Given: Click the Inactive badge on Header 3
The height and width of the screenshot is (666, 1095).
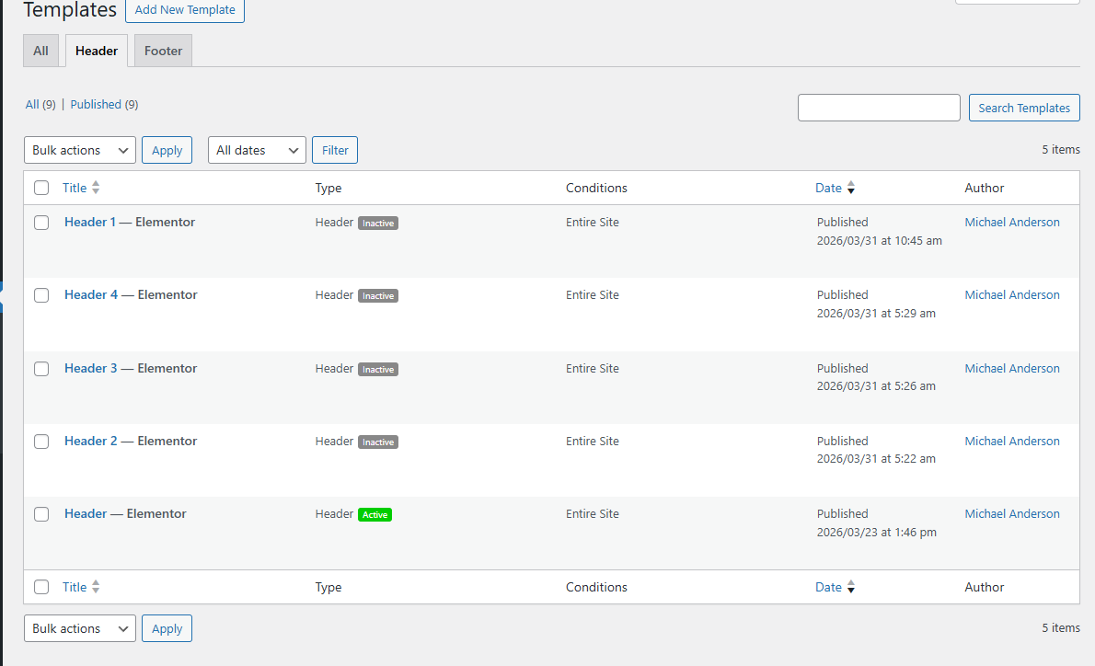Looking at the screenshot, I should coord(378,369).
